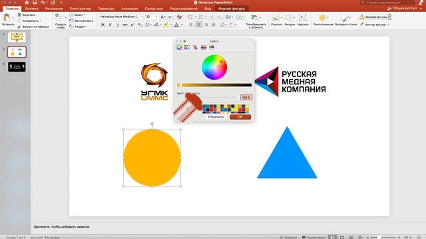Apply superscript formatting
Screen dimensions: 426x239
pos(132,25)
